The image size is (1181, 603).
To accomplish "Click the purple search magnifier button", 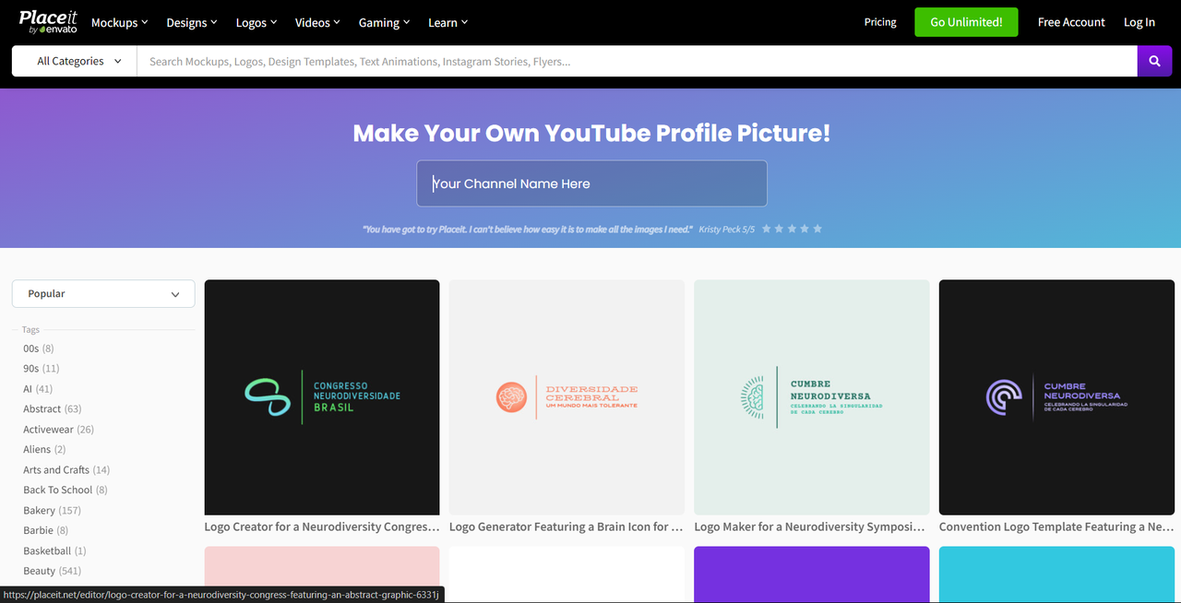I will tap(1154, 61).
